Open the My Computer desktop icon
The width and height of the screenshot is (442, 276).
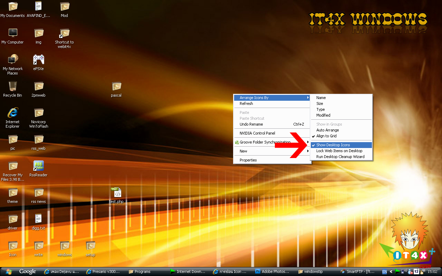pyautogui.click(x=12, y=33)
